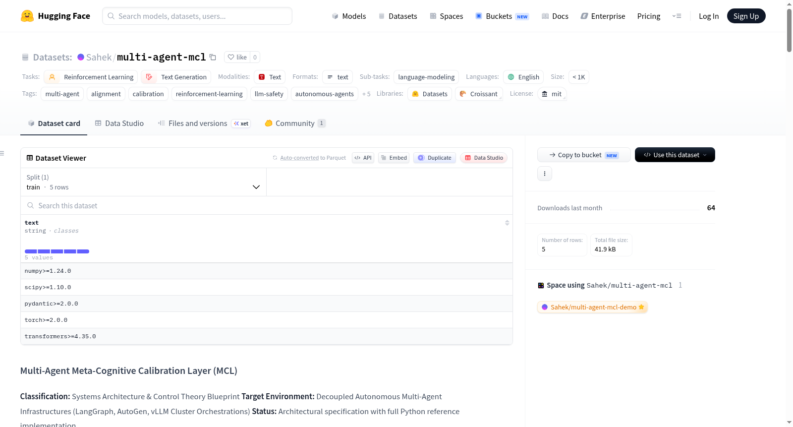This screenshot has width=793, height=427.
Task: Open Docs in top navigation
Action: point(555,16)
